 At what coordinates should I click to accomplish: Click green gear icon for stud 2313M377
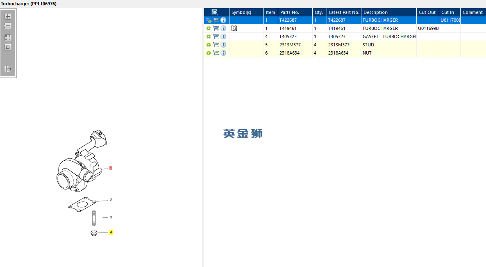coord(209,45)
